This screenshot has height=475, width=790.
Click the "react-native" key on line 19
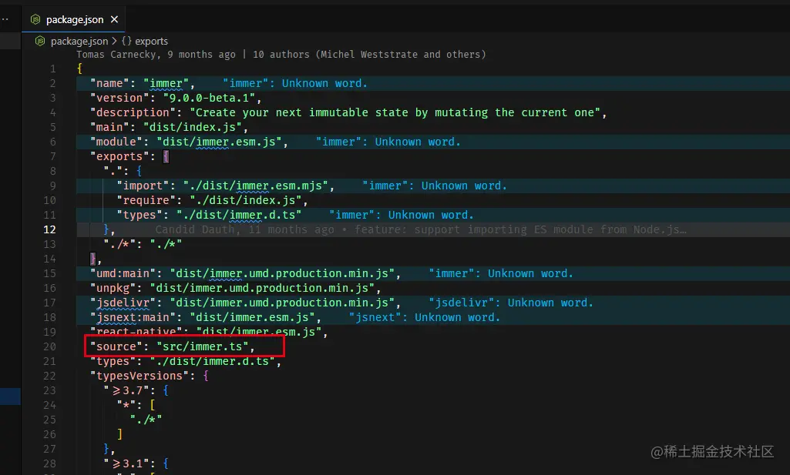(x=136, y=332)
